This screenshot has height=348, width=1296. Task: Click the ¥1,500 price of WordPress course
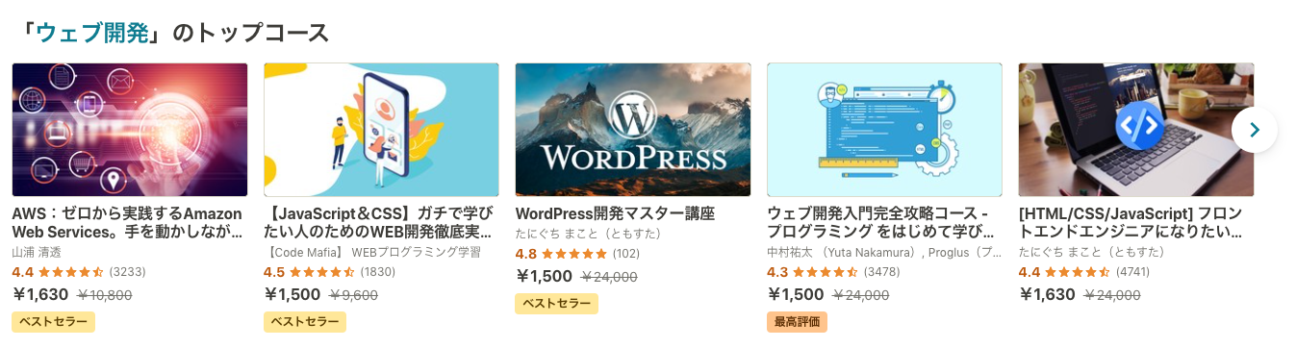pos(545,277)
